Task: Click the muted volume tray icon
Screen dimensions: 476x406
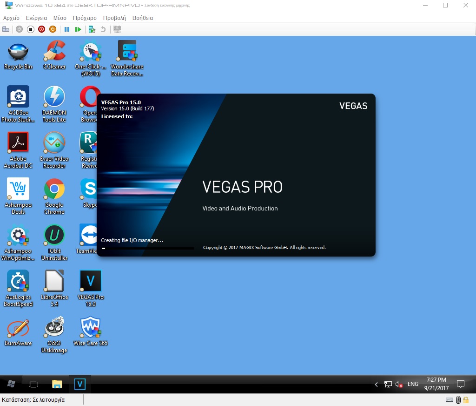Action: click(399, 385)
